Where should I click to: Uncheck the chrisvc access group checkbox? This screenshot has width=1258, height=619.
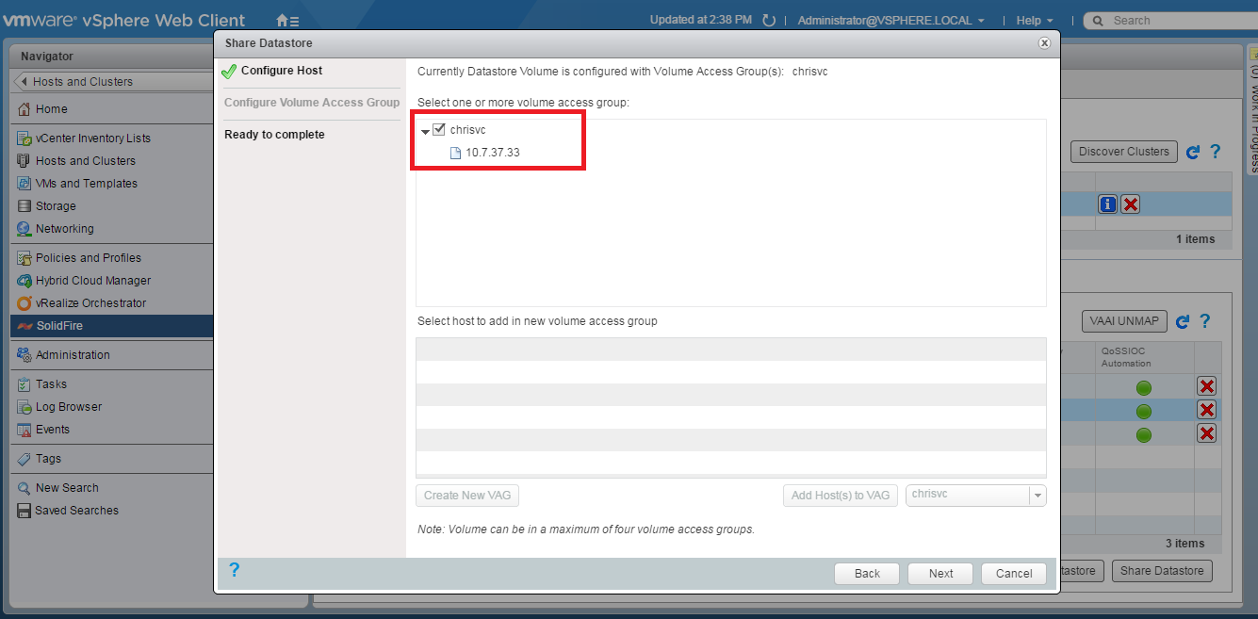click(x=439, y=130)
